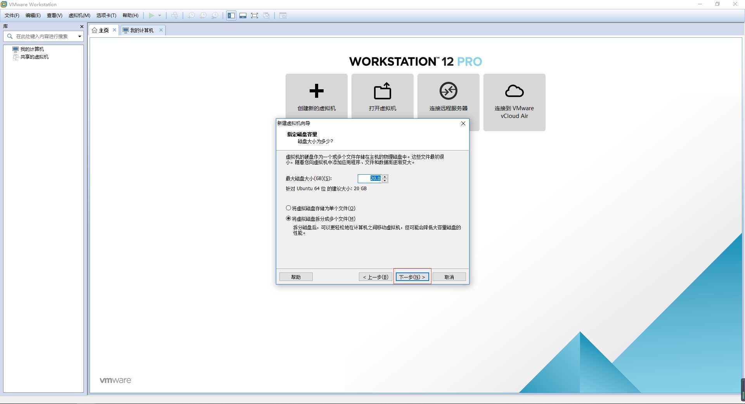Click the Unity mode toolbar icon
Viewport: 745px width, 404px height.
[266, 16]
